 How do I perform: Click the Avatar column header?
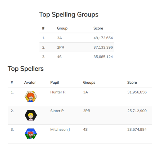pyautogui.click(x=30, y=83)
